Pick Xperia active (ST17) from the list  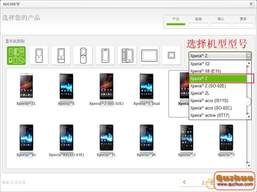(x=218, y=116)
